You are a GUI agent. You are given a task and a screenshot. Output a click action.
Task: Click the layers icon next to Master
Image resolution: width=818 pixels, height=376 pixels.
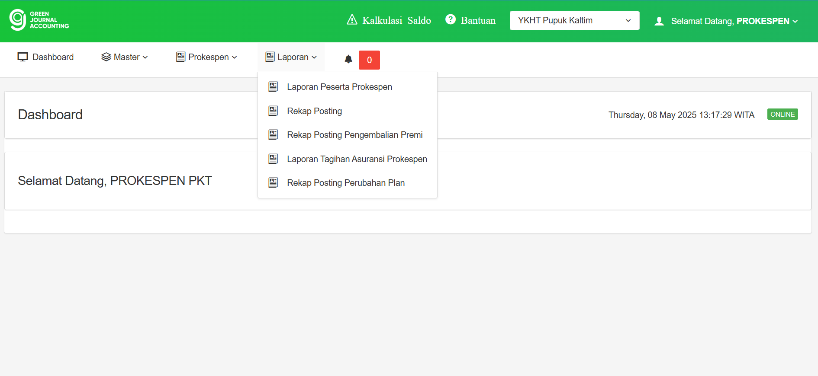tap(106, 57)
